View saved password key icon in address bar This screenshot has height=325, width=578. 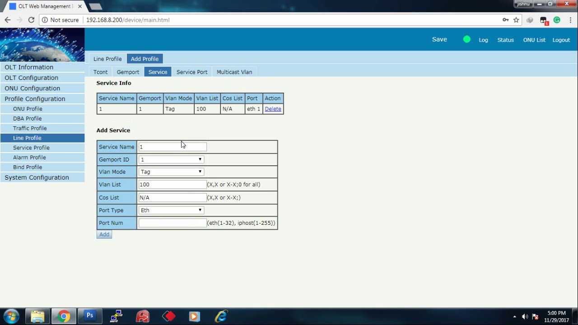506,20
